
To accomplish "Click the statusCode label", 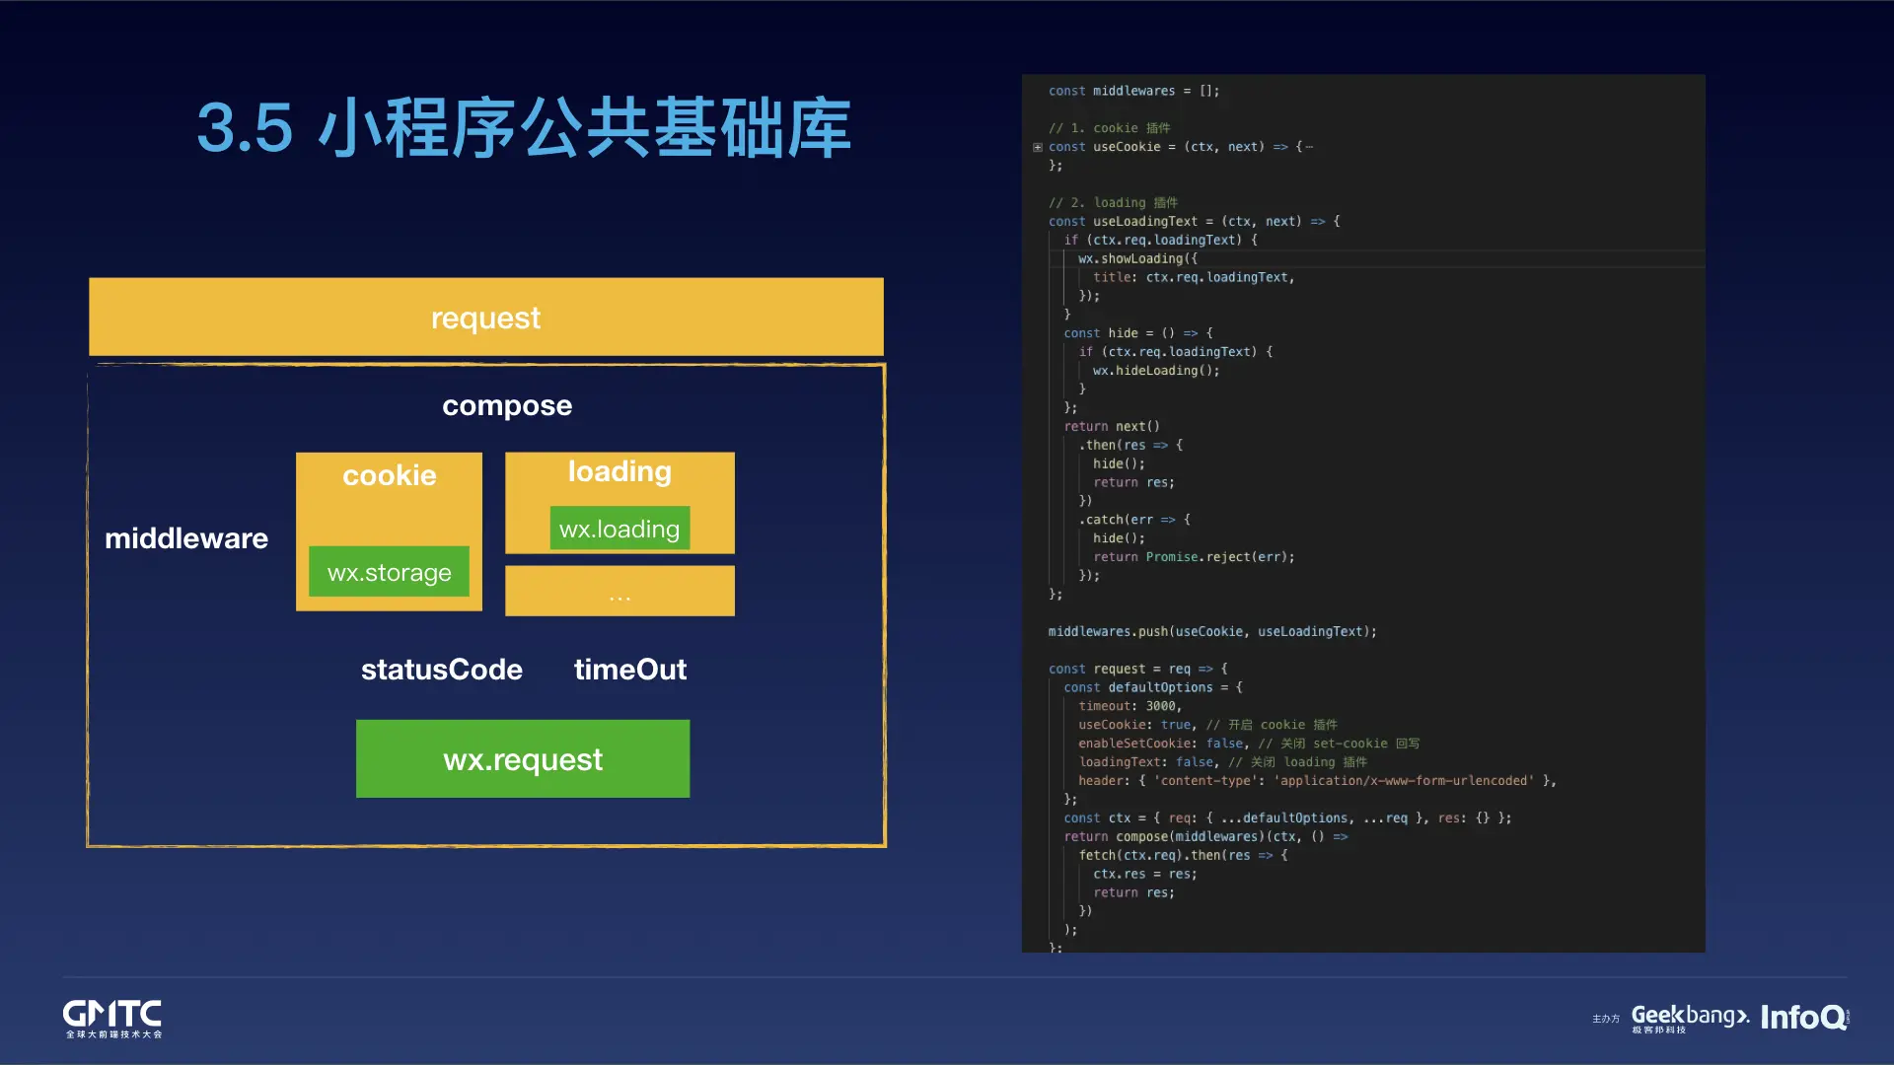I will pyautogui.click(x=441, y=670).
